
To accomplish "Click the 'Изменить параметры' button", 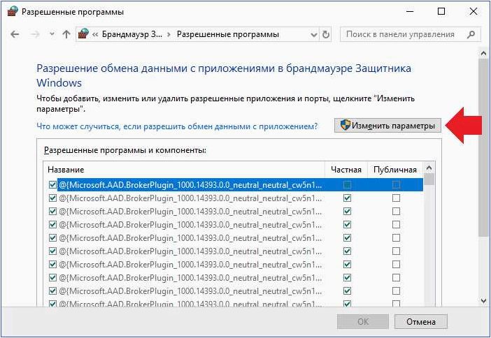I will click(387, 126).
